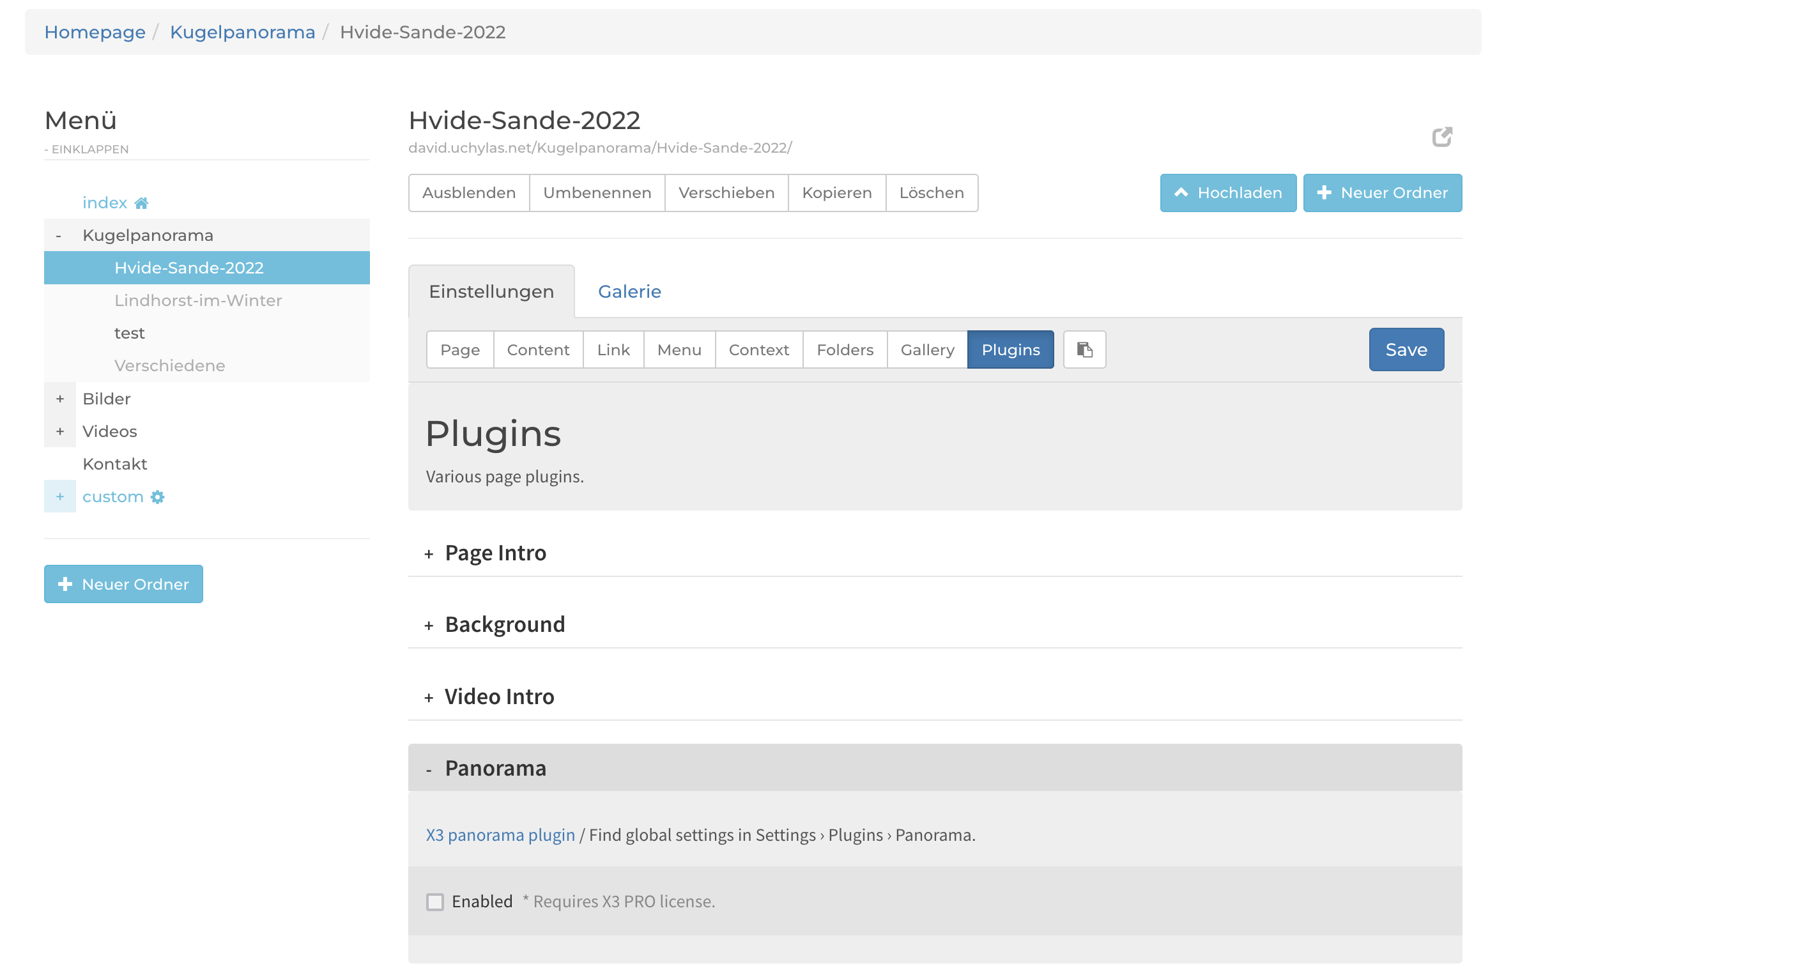This screenshot has height=975, width=1812.
Task: Click the Verschieben button
Action: pyautogui.click(x=726, y=193)
